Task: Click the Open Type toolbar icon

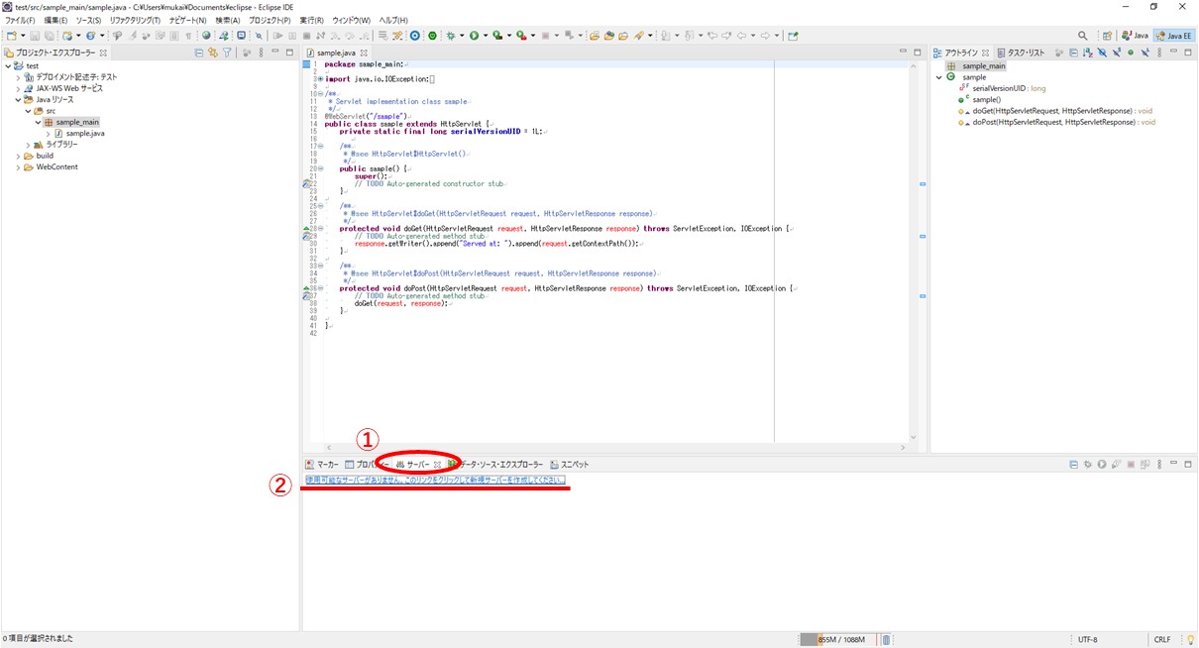Action: (609, 36)
